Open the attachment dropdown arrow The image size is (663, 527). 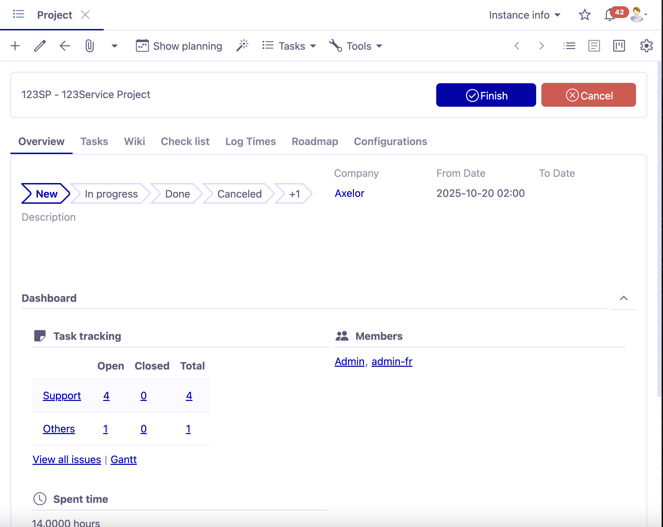click(x=114, y=46)
